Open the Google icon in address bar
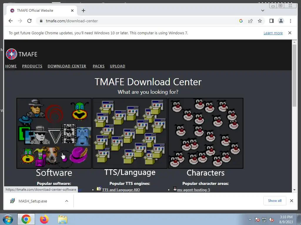This screenshot has width=301, height=225. [241, 21]
